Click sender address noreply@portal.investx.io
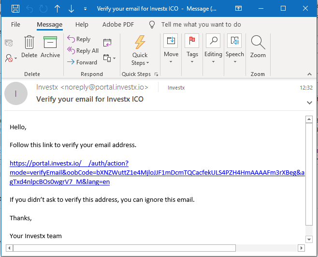Viewport: 318px width, 257px height. 104,87
